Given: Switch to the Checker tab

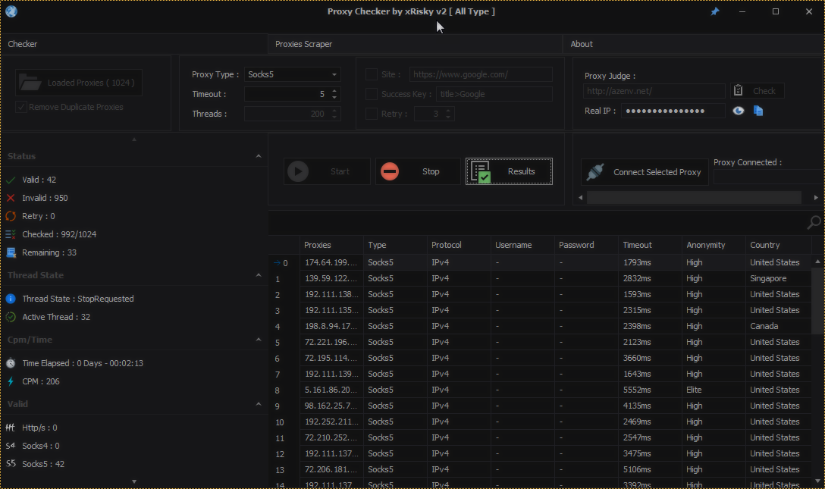Looking at the screenshot, I should tap(134, 44).
